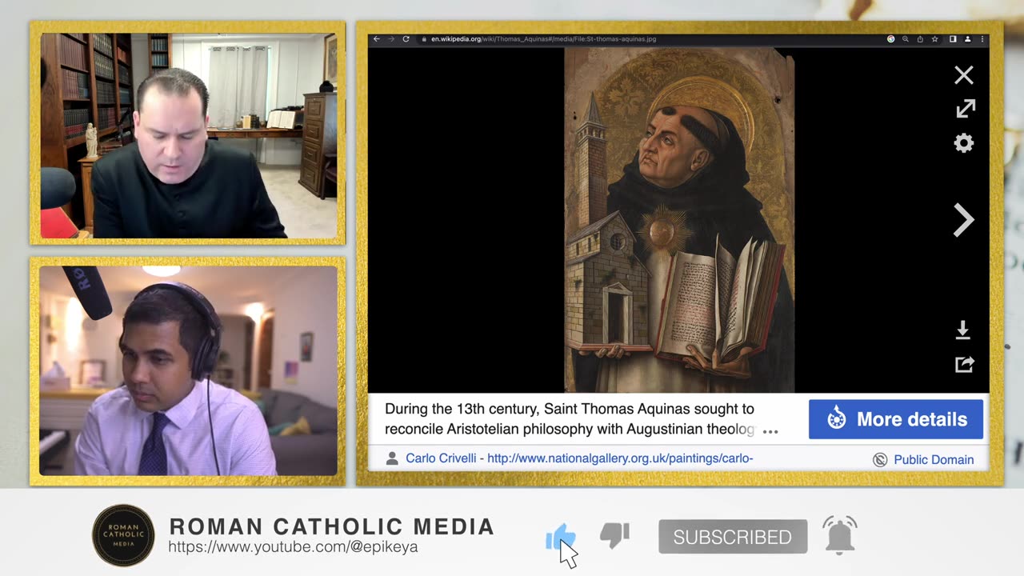Screen dimensions: 1024x576
Task: Share or embed this image icon
Action: point(965,365)
